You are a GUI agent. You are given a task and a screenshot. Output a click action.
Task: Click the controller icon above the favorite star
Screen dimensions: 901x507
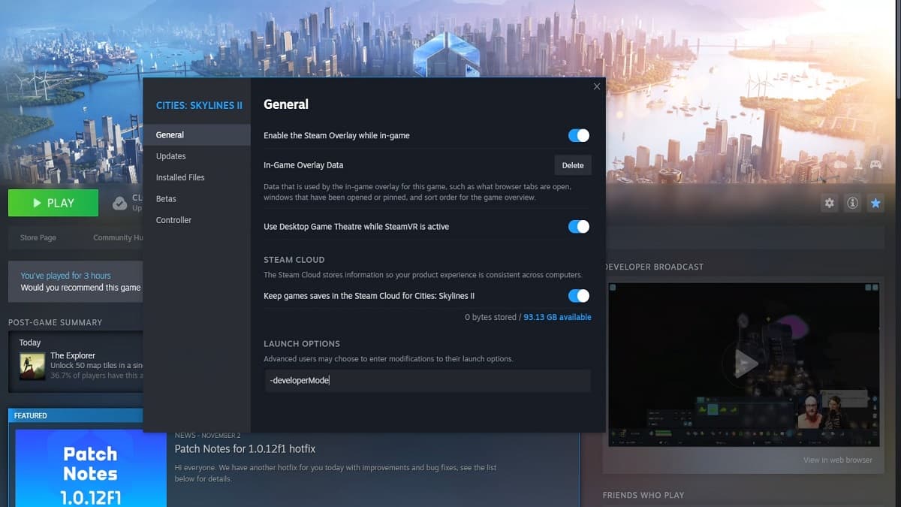[875, 164]
